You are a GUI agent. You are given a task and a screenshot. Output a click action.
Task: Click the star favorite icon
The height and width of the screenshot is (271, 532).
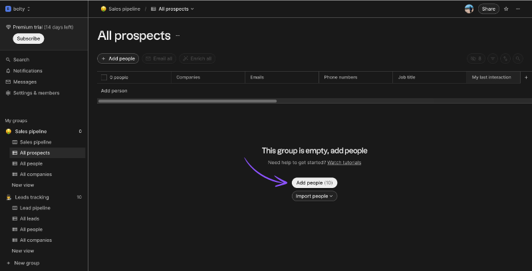coord(506,9)
